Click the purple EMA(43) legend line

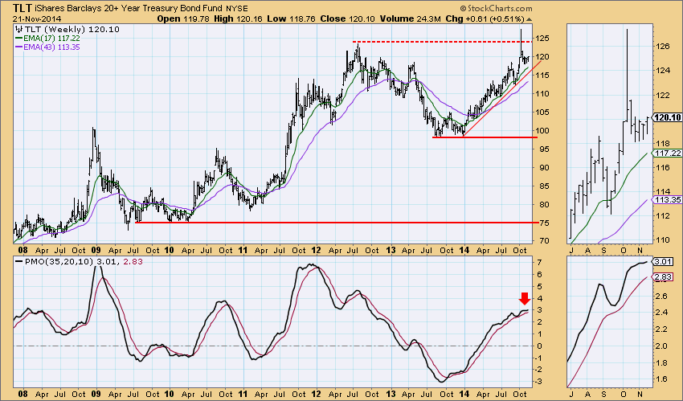(18, 47)
